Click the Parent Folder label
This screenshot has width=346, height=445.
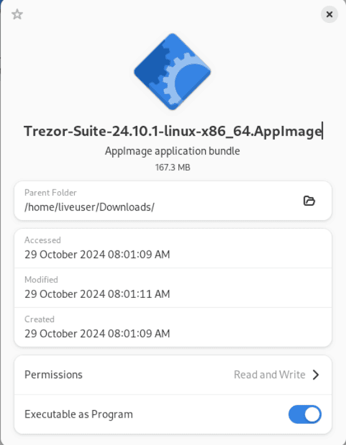click(50, 193)
